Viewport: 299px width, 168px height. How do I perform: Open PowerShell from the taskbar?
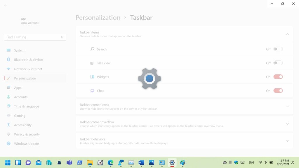point(79,162)
